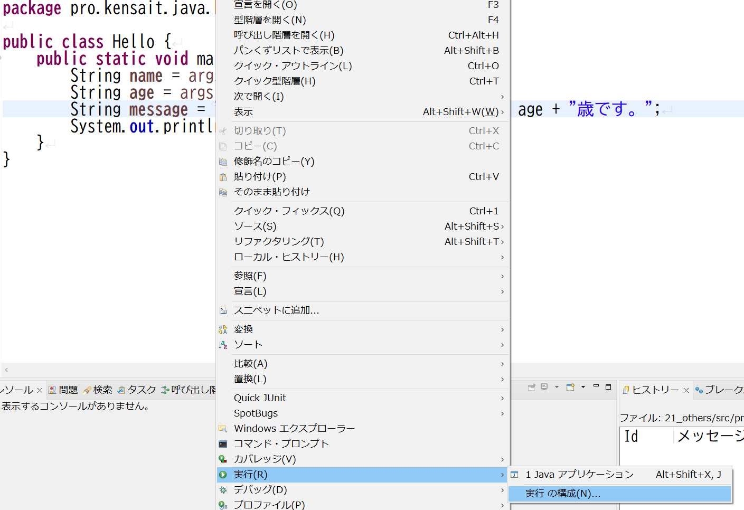
Task: Click the 修飾名のコピー clipboard icon
Action: point(223,162)
